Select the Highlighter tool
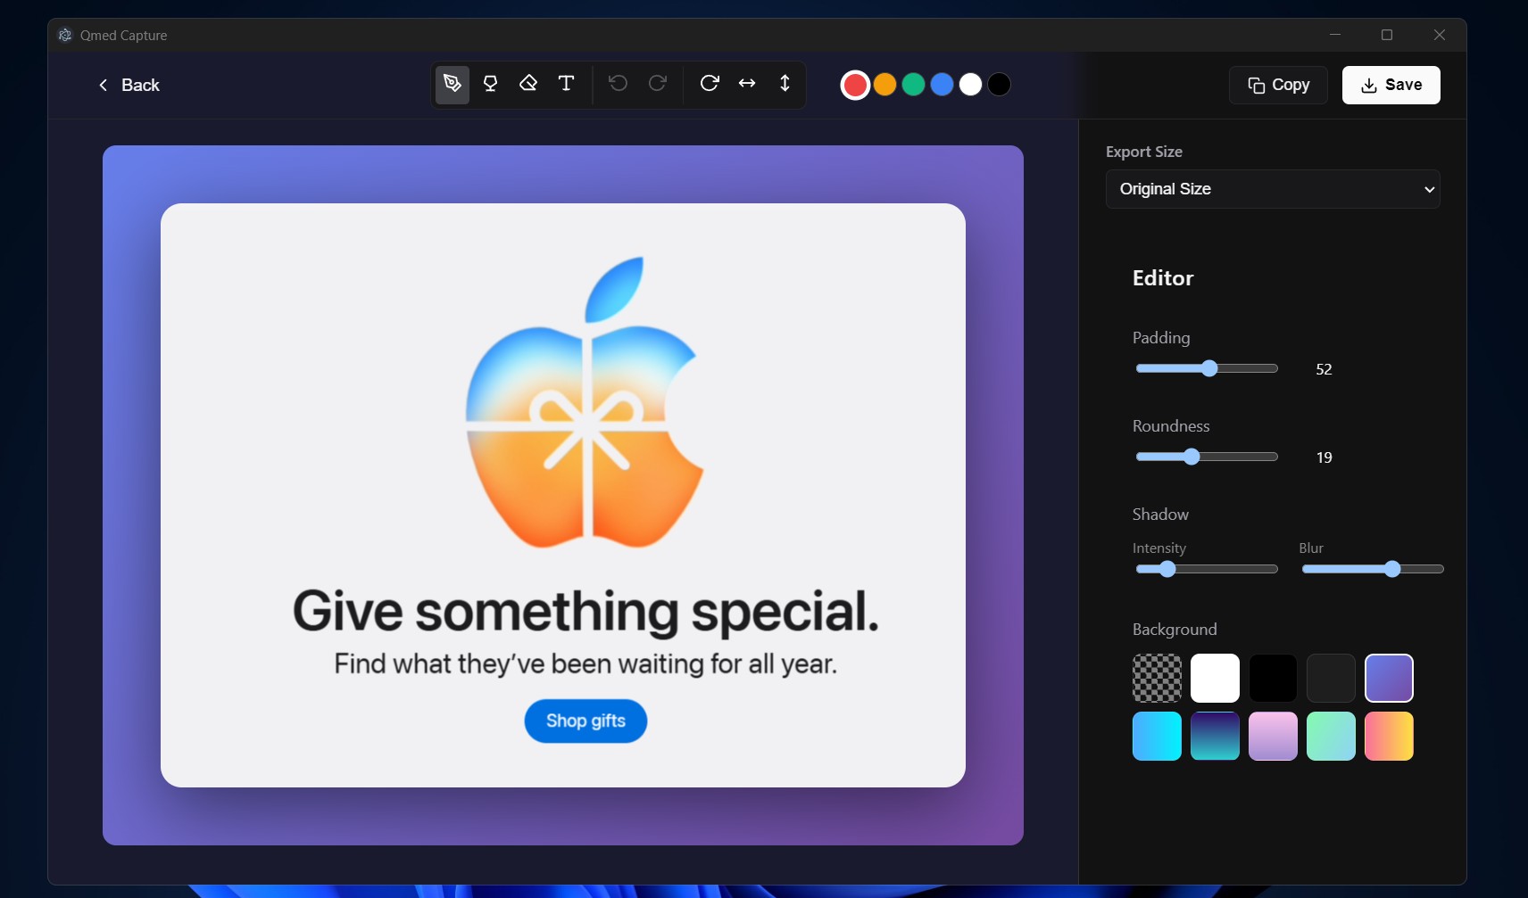The image size is (1528, 898). coord(490,84)
